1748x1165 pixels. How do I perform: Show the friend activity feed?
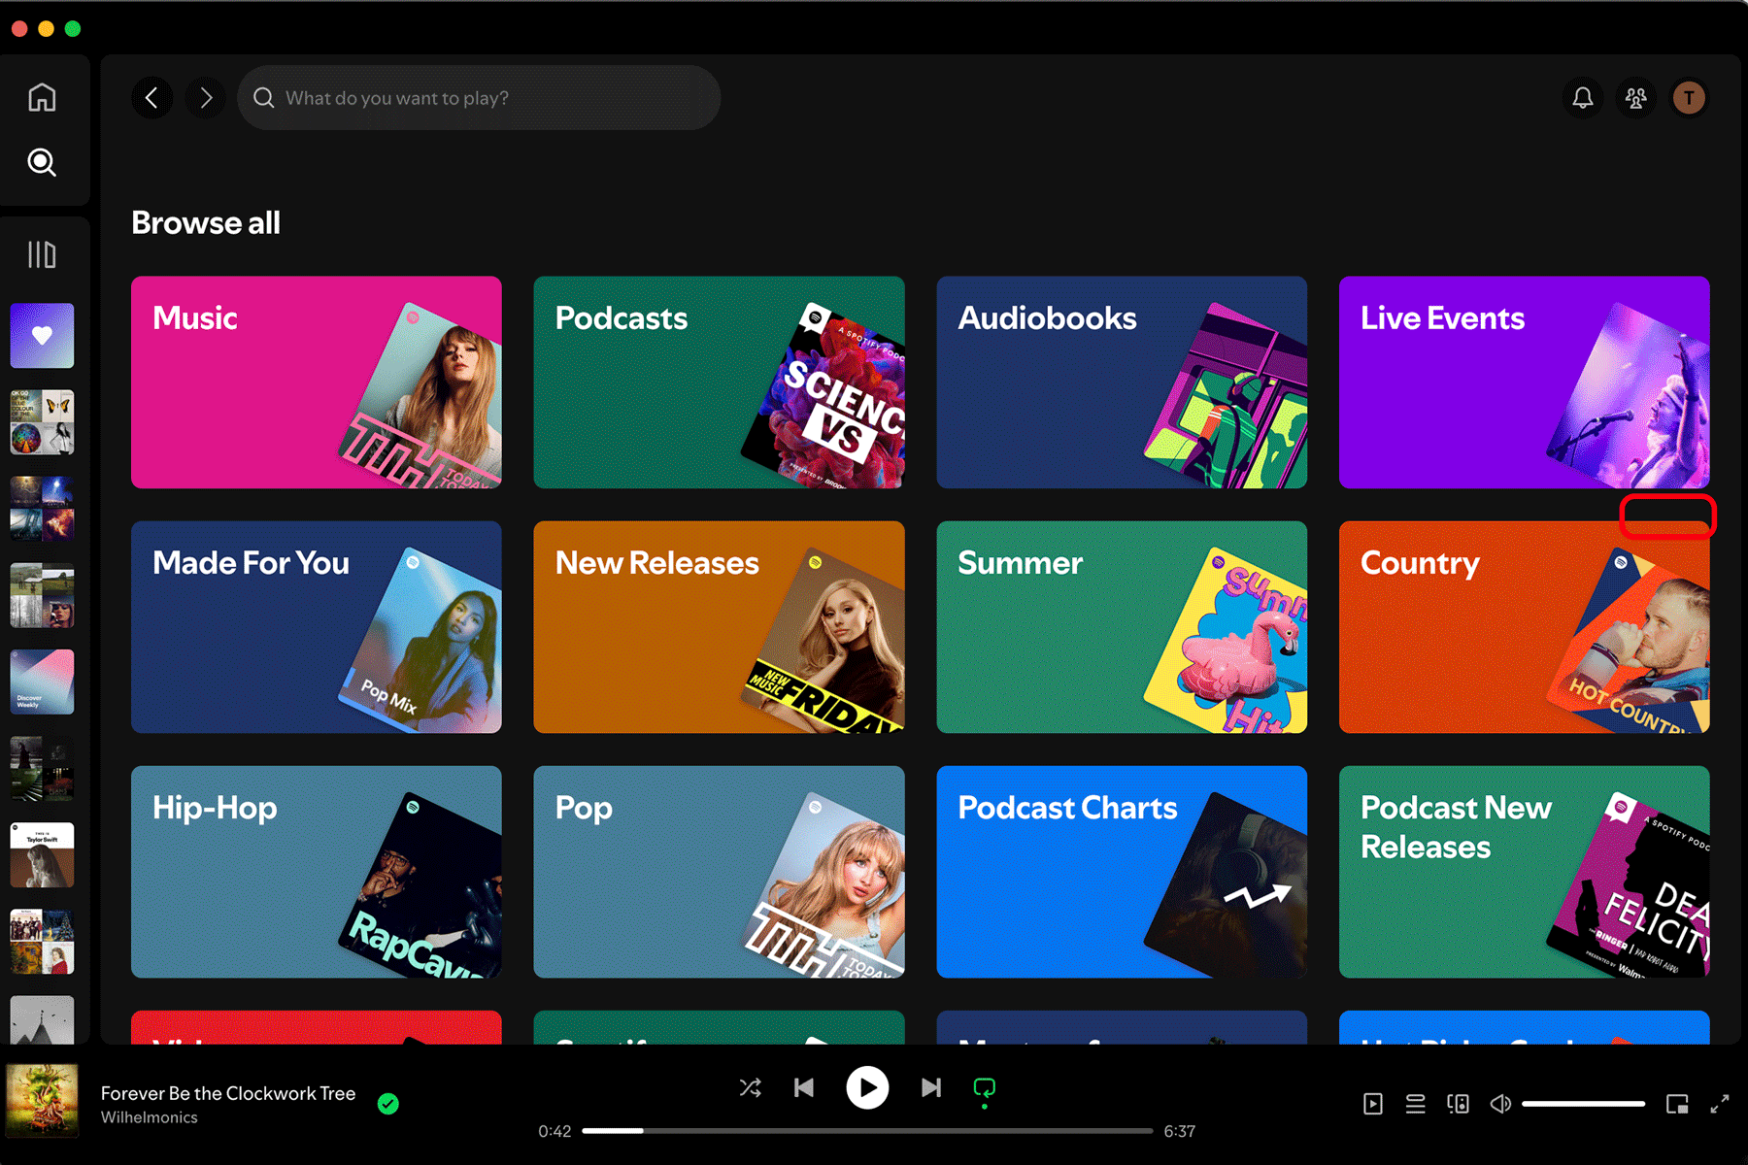click(1635, 97)
